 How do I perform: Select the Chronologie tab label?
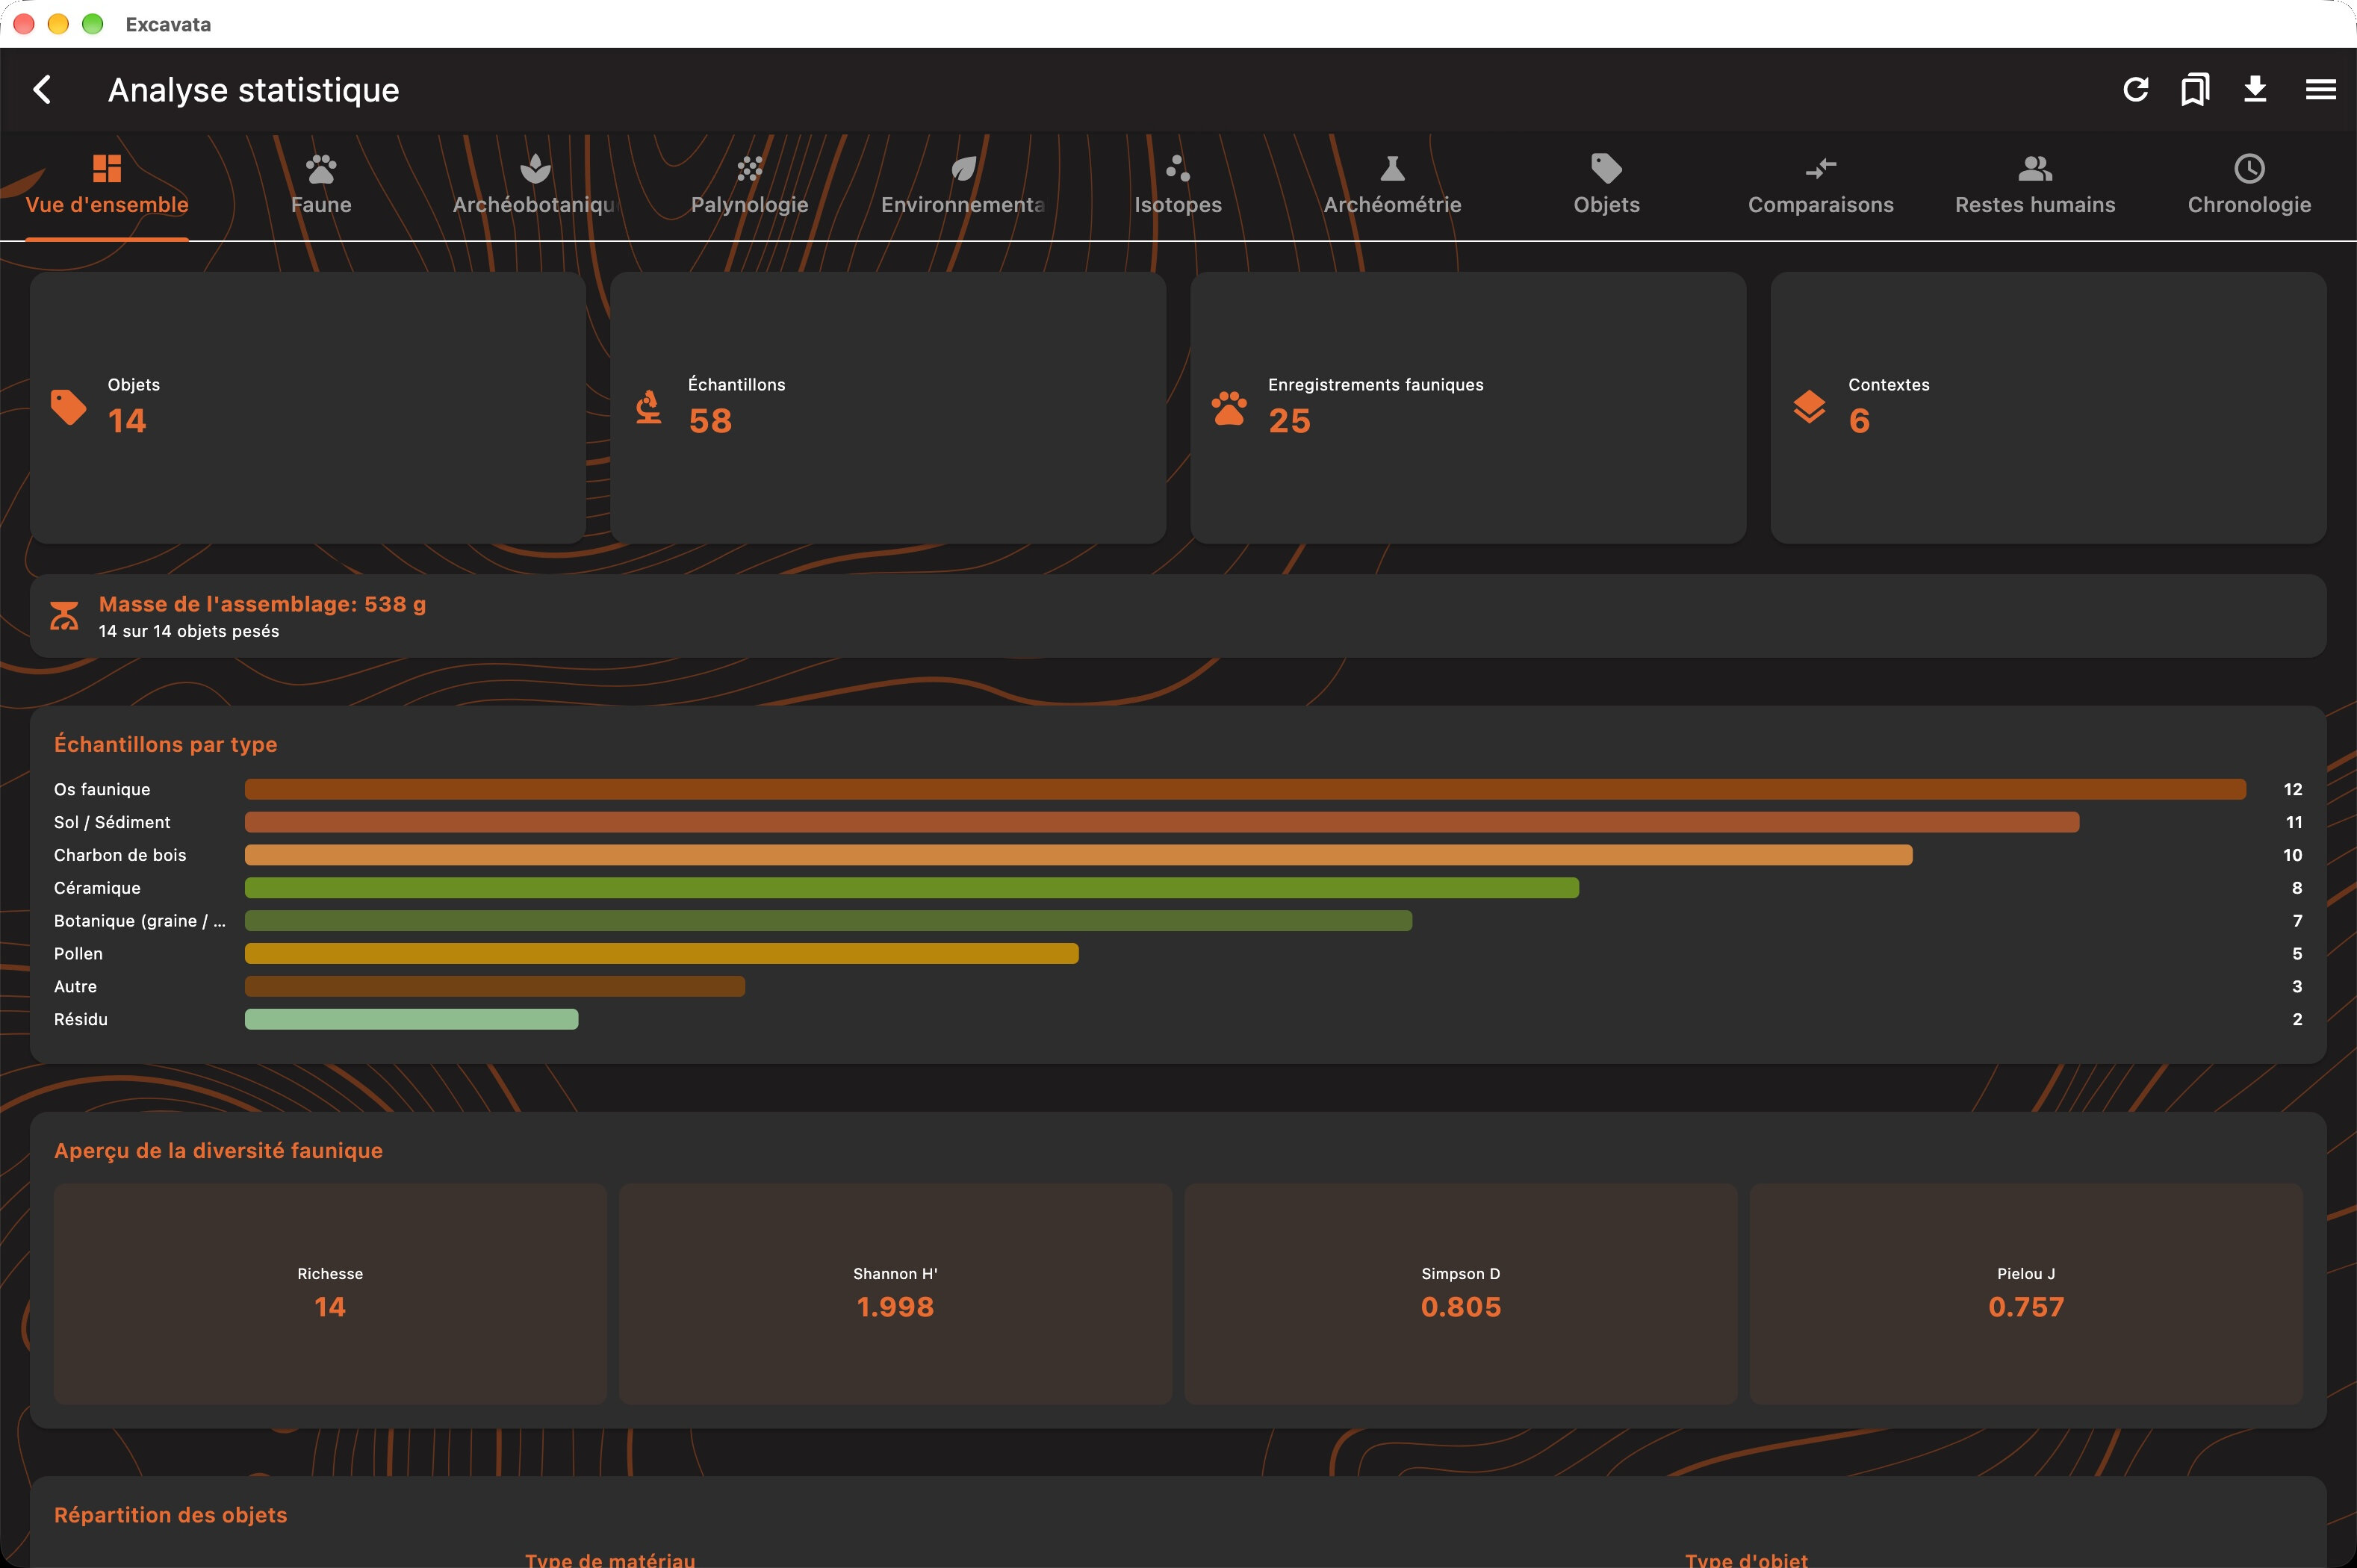coord(2249,205)
